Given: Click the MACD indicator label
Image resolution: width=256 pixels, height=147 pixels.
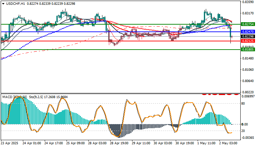Looking at the screenshot, I should click(x=15, y=97).
